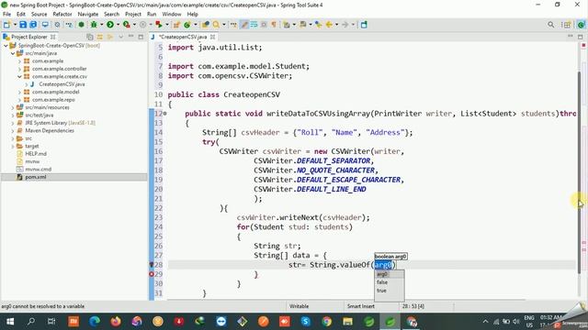This screenshot has height=330, width=588.
Task: Toggle Link with Editor in Project Explorer
Action: 100,37
